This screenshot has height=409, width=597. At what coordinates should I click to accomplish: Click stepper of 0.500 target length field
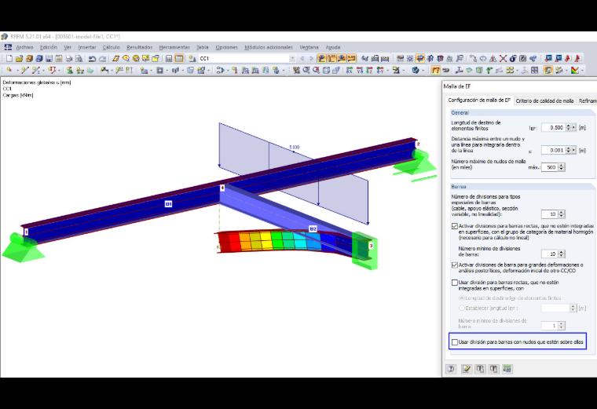coord(568,127)
